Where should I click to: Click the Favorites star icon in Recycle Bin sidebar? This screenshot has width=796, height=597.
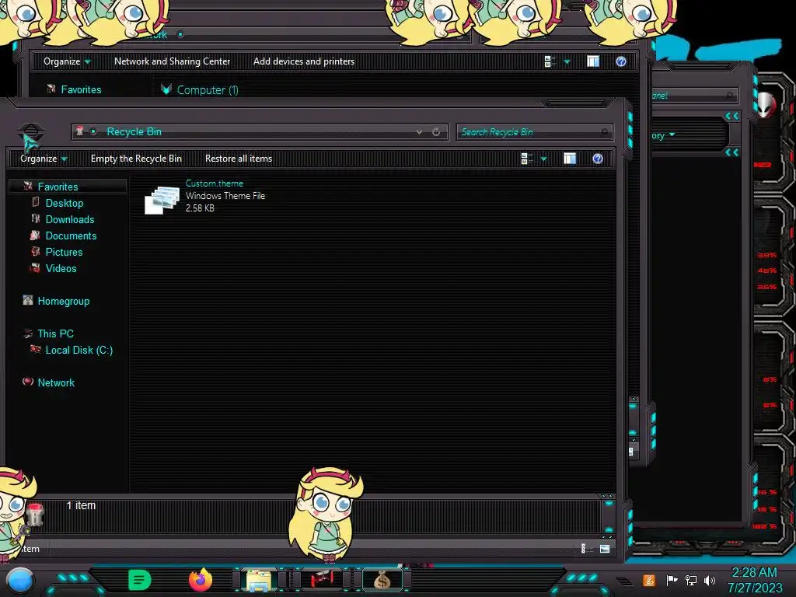tap(28, 187)
